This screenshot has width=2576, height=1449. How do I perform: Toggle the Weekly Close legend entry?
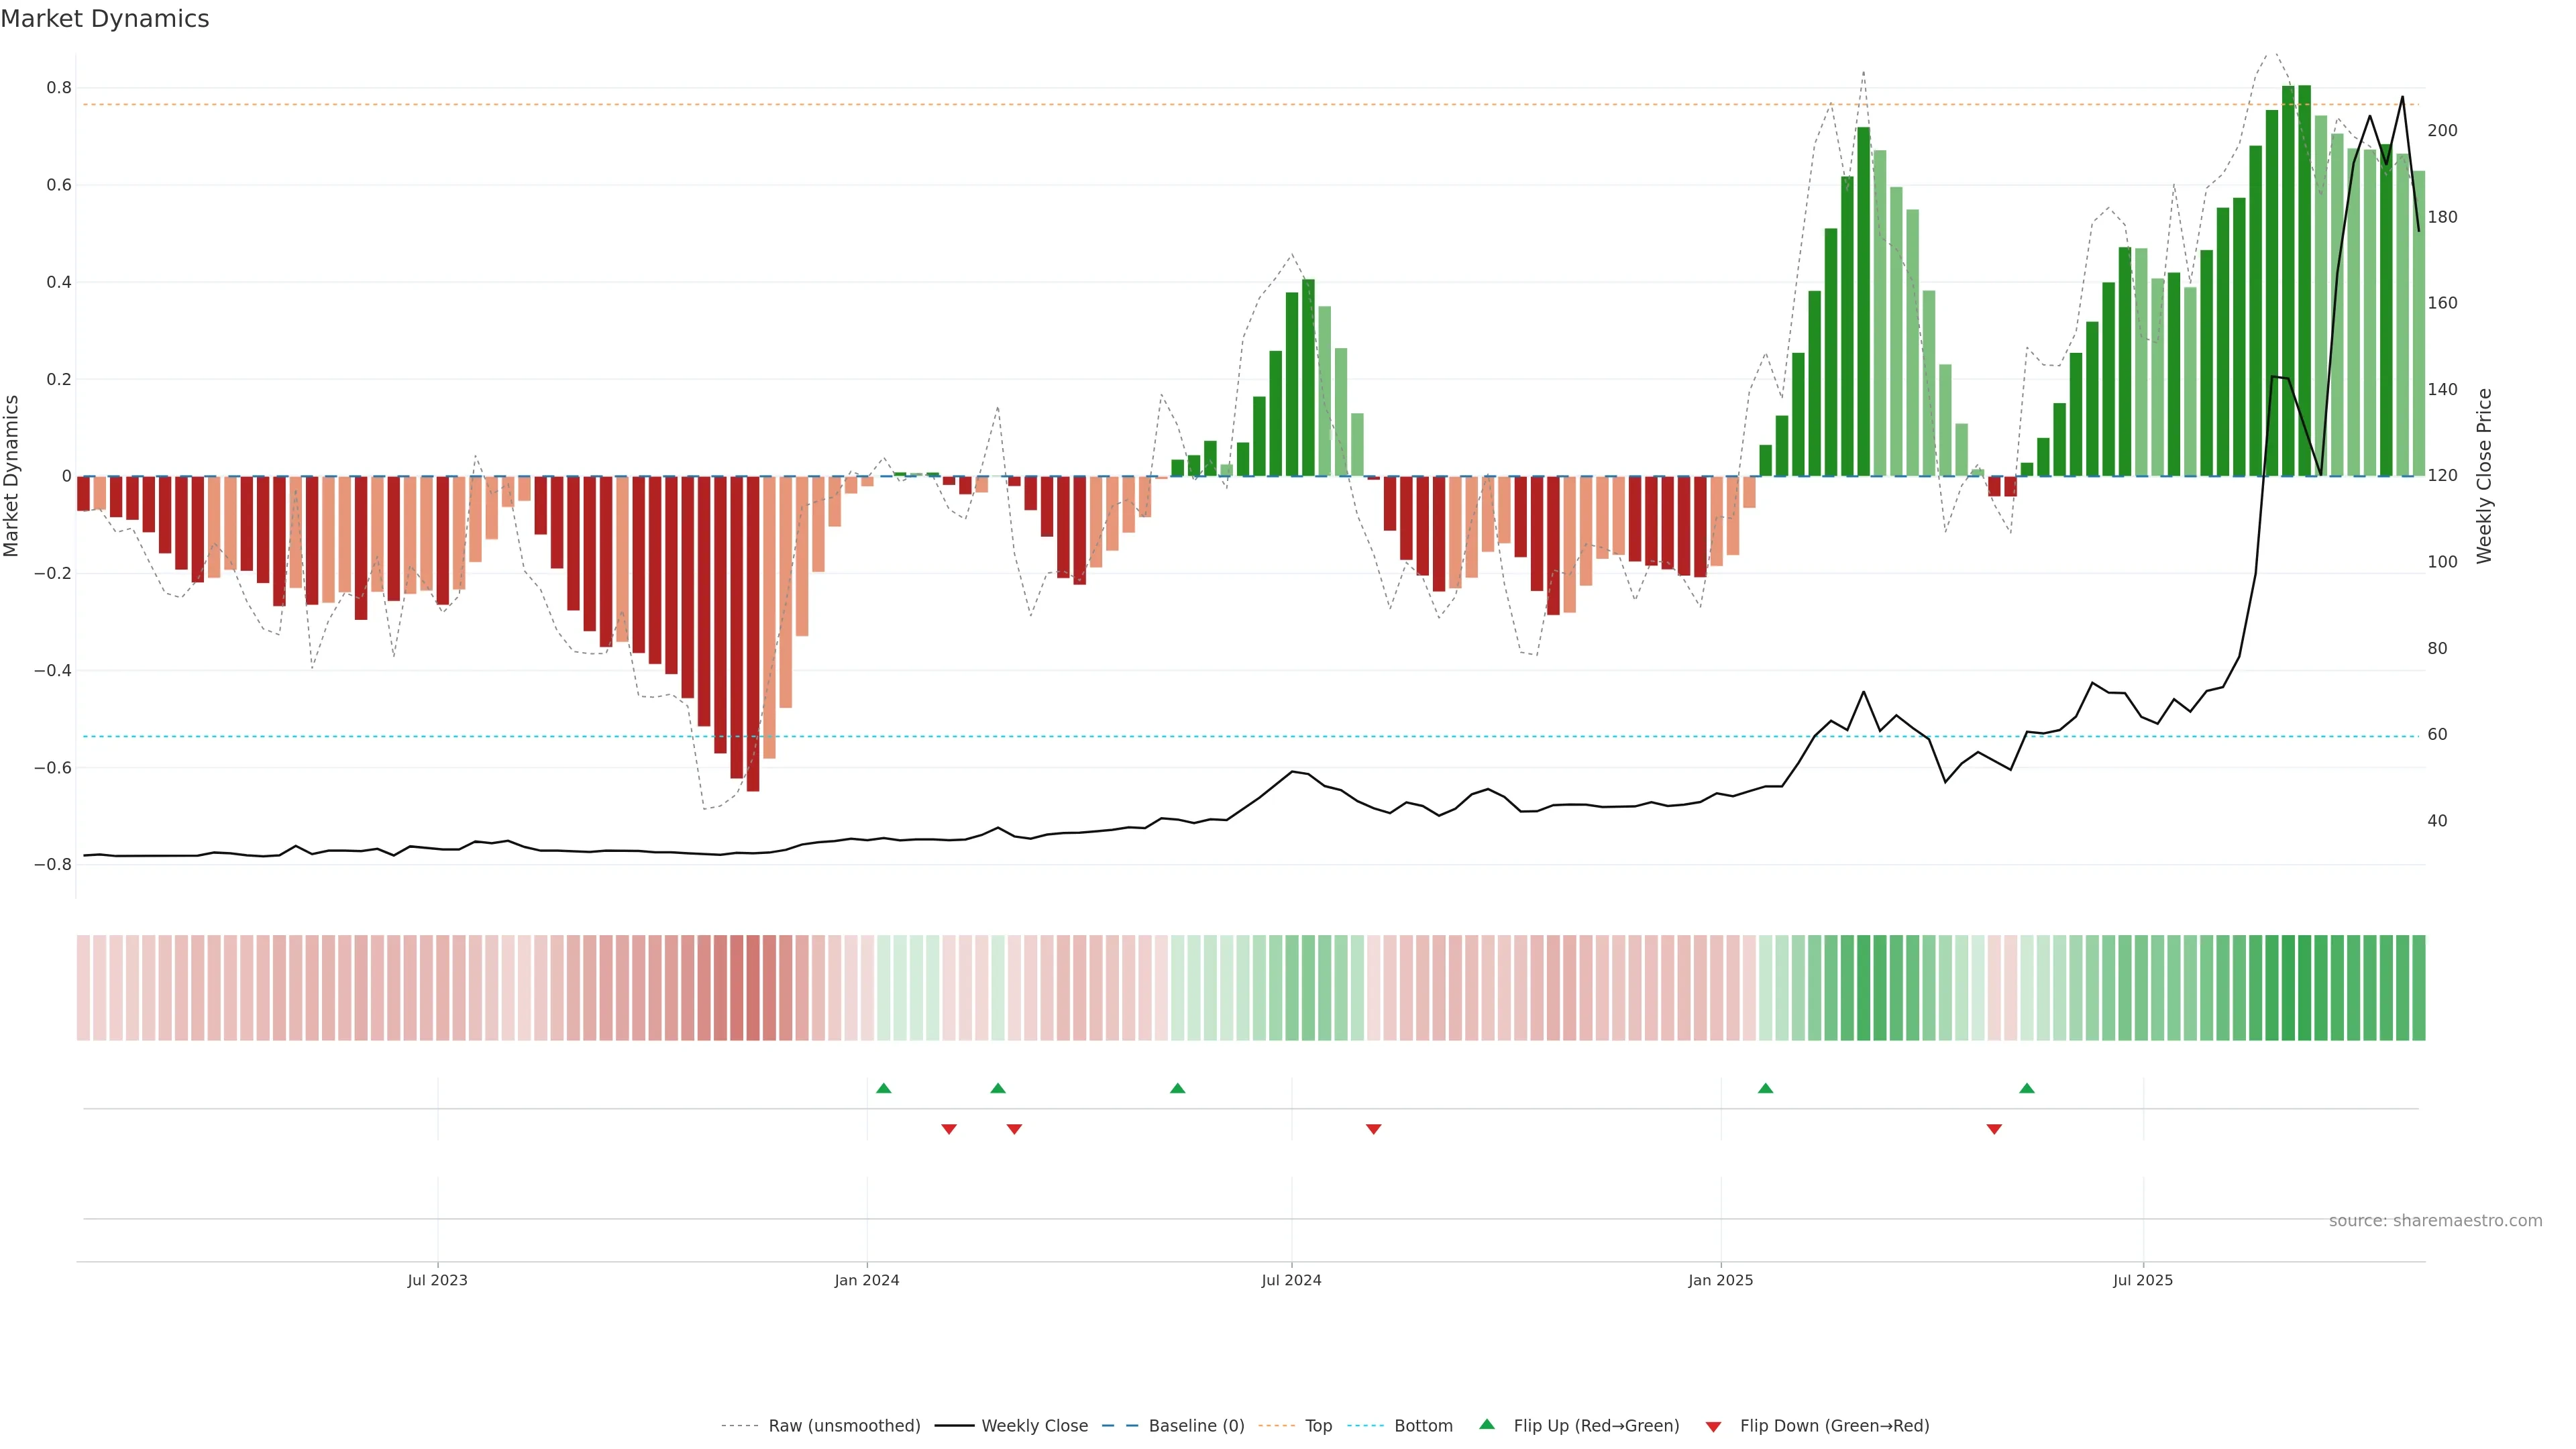[1034, 1426]
